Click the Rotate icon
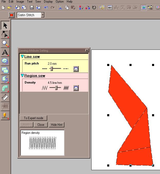The width and height of the screenshot is (160, 174). point(94,8)
